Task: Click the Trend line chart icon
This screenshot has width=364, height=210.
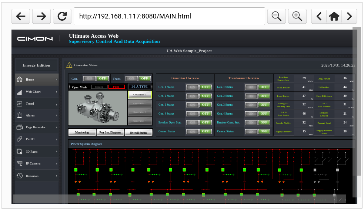Action: (x=20, y=104)
